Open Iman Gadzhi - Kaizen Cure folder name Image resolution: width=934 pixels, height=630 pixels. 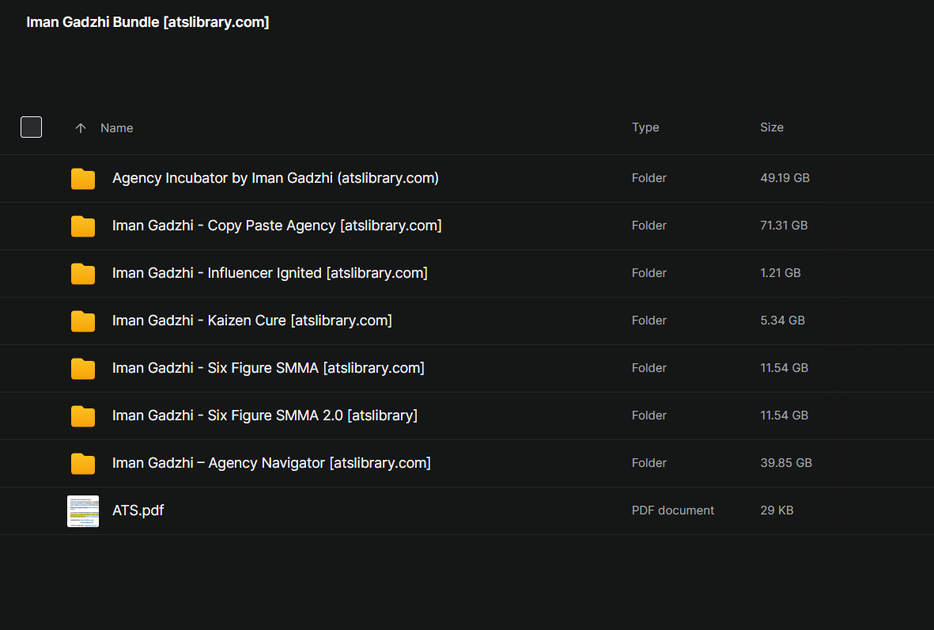click(x=252, y=321)
